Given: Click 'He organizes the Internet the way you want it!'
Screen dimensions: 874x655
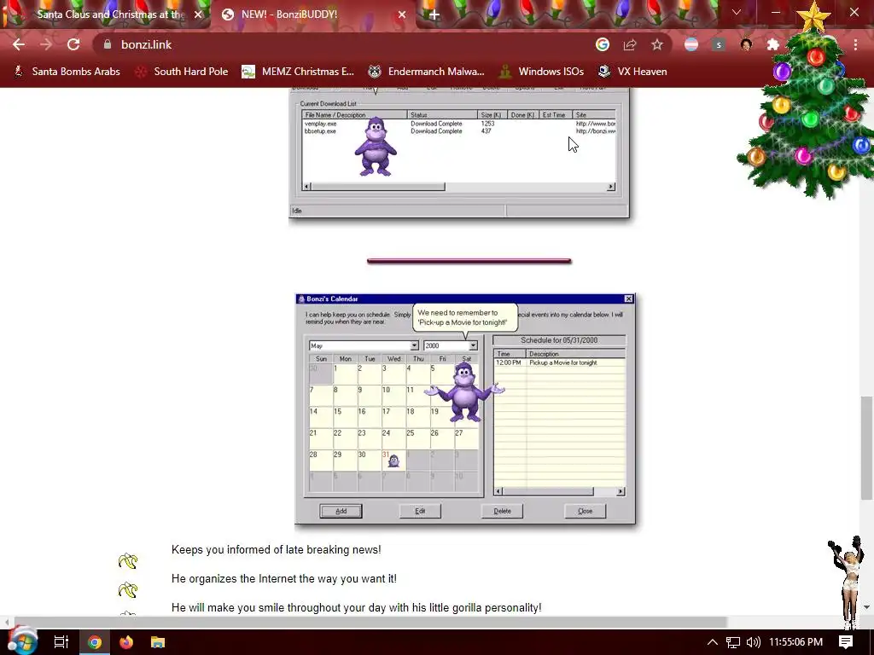Looking at the screenshot, I should (283, 579).
